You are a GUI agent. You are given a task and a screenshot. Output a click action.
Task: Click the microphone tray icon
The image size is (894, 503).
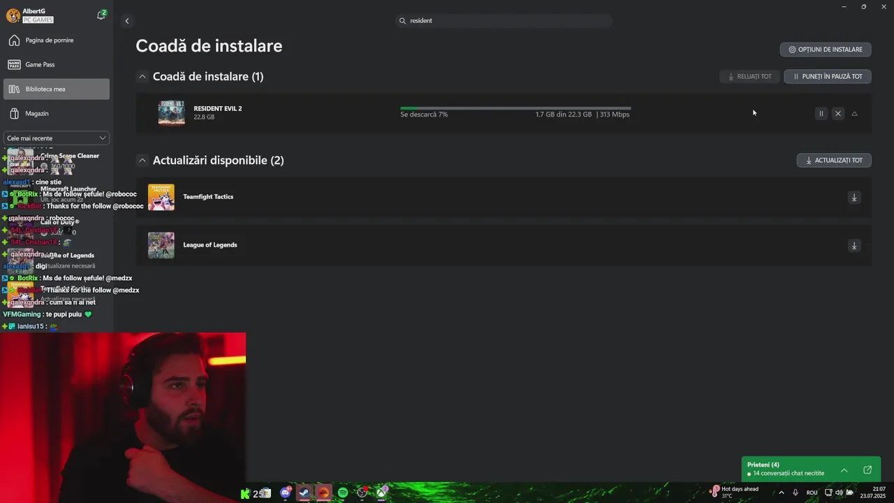pos(796,493)
